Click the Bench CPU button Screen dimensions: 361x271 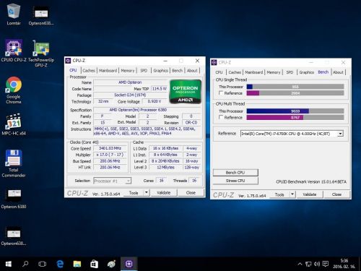coord(235,173)
